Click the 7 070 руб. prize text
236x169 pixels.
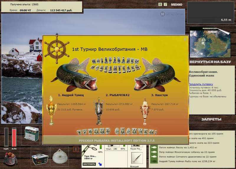(x=158, y=109)
